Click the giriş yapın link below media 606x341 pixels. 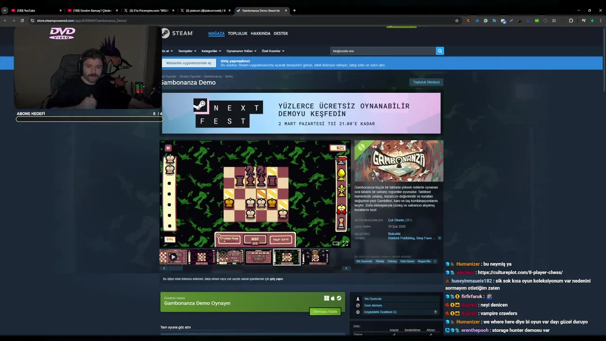tap(276, 279)
